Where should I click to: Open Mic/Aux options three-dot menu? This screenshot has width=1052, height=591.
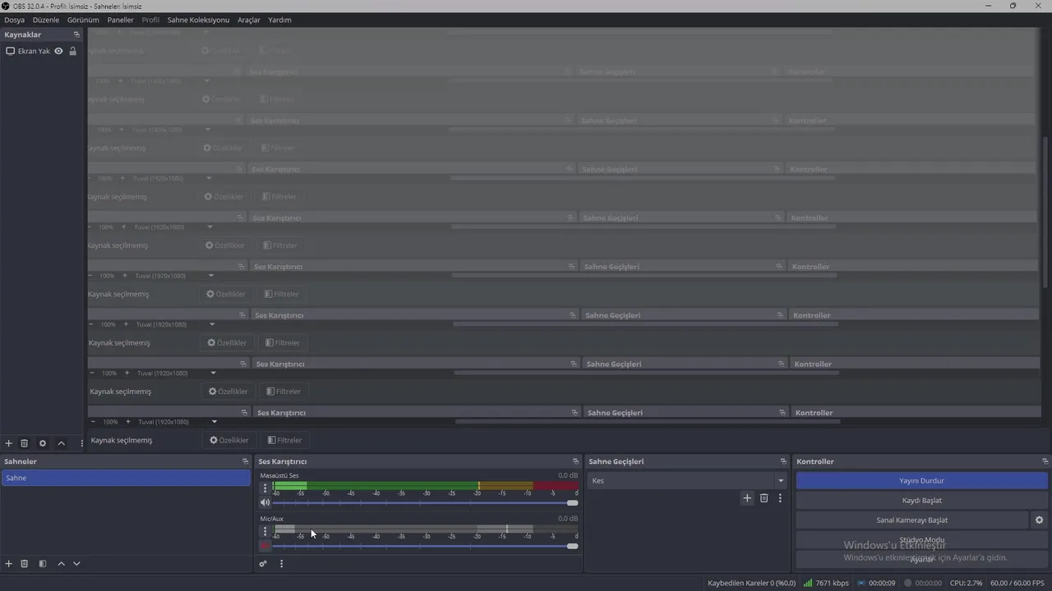pos(265,531)
